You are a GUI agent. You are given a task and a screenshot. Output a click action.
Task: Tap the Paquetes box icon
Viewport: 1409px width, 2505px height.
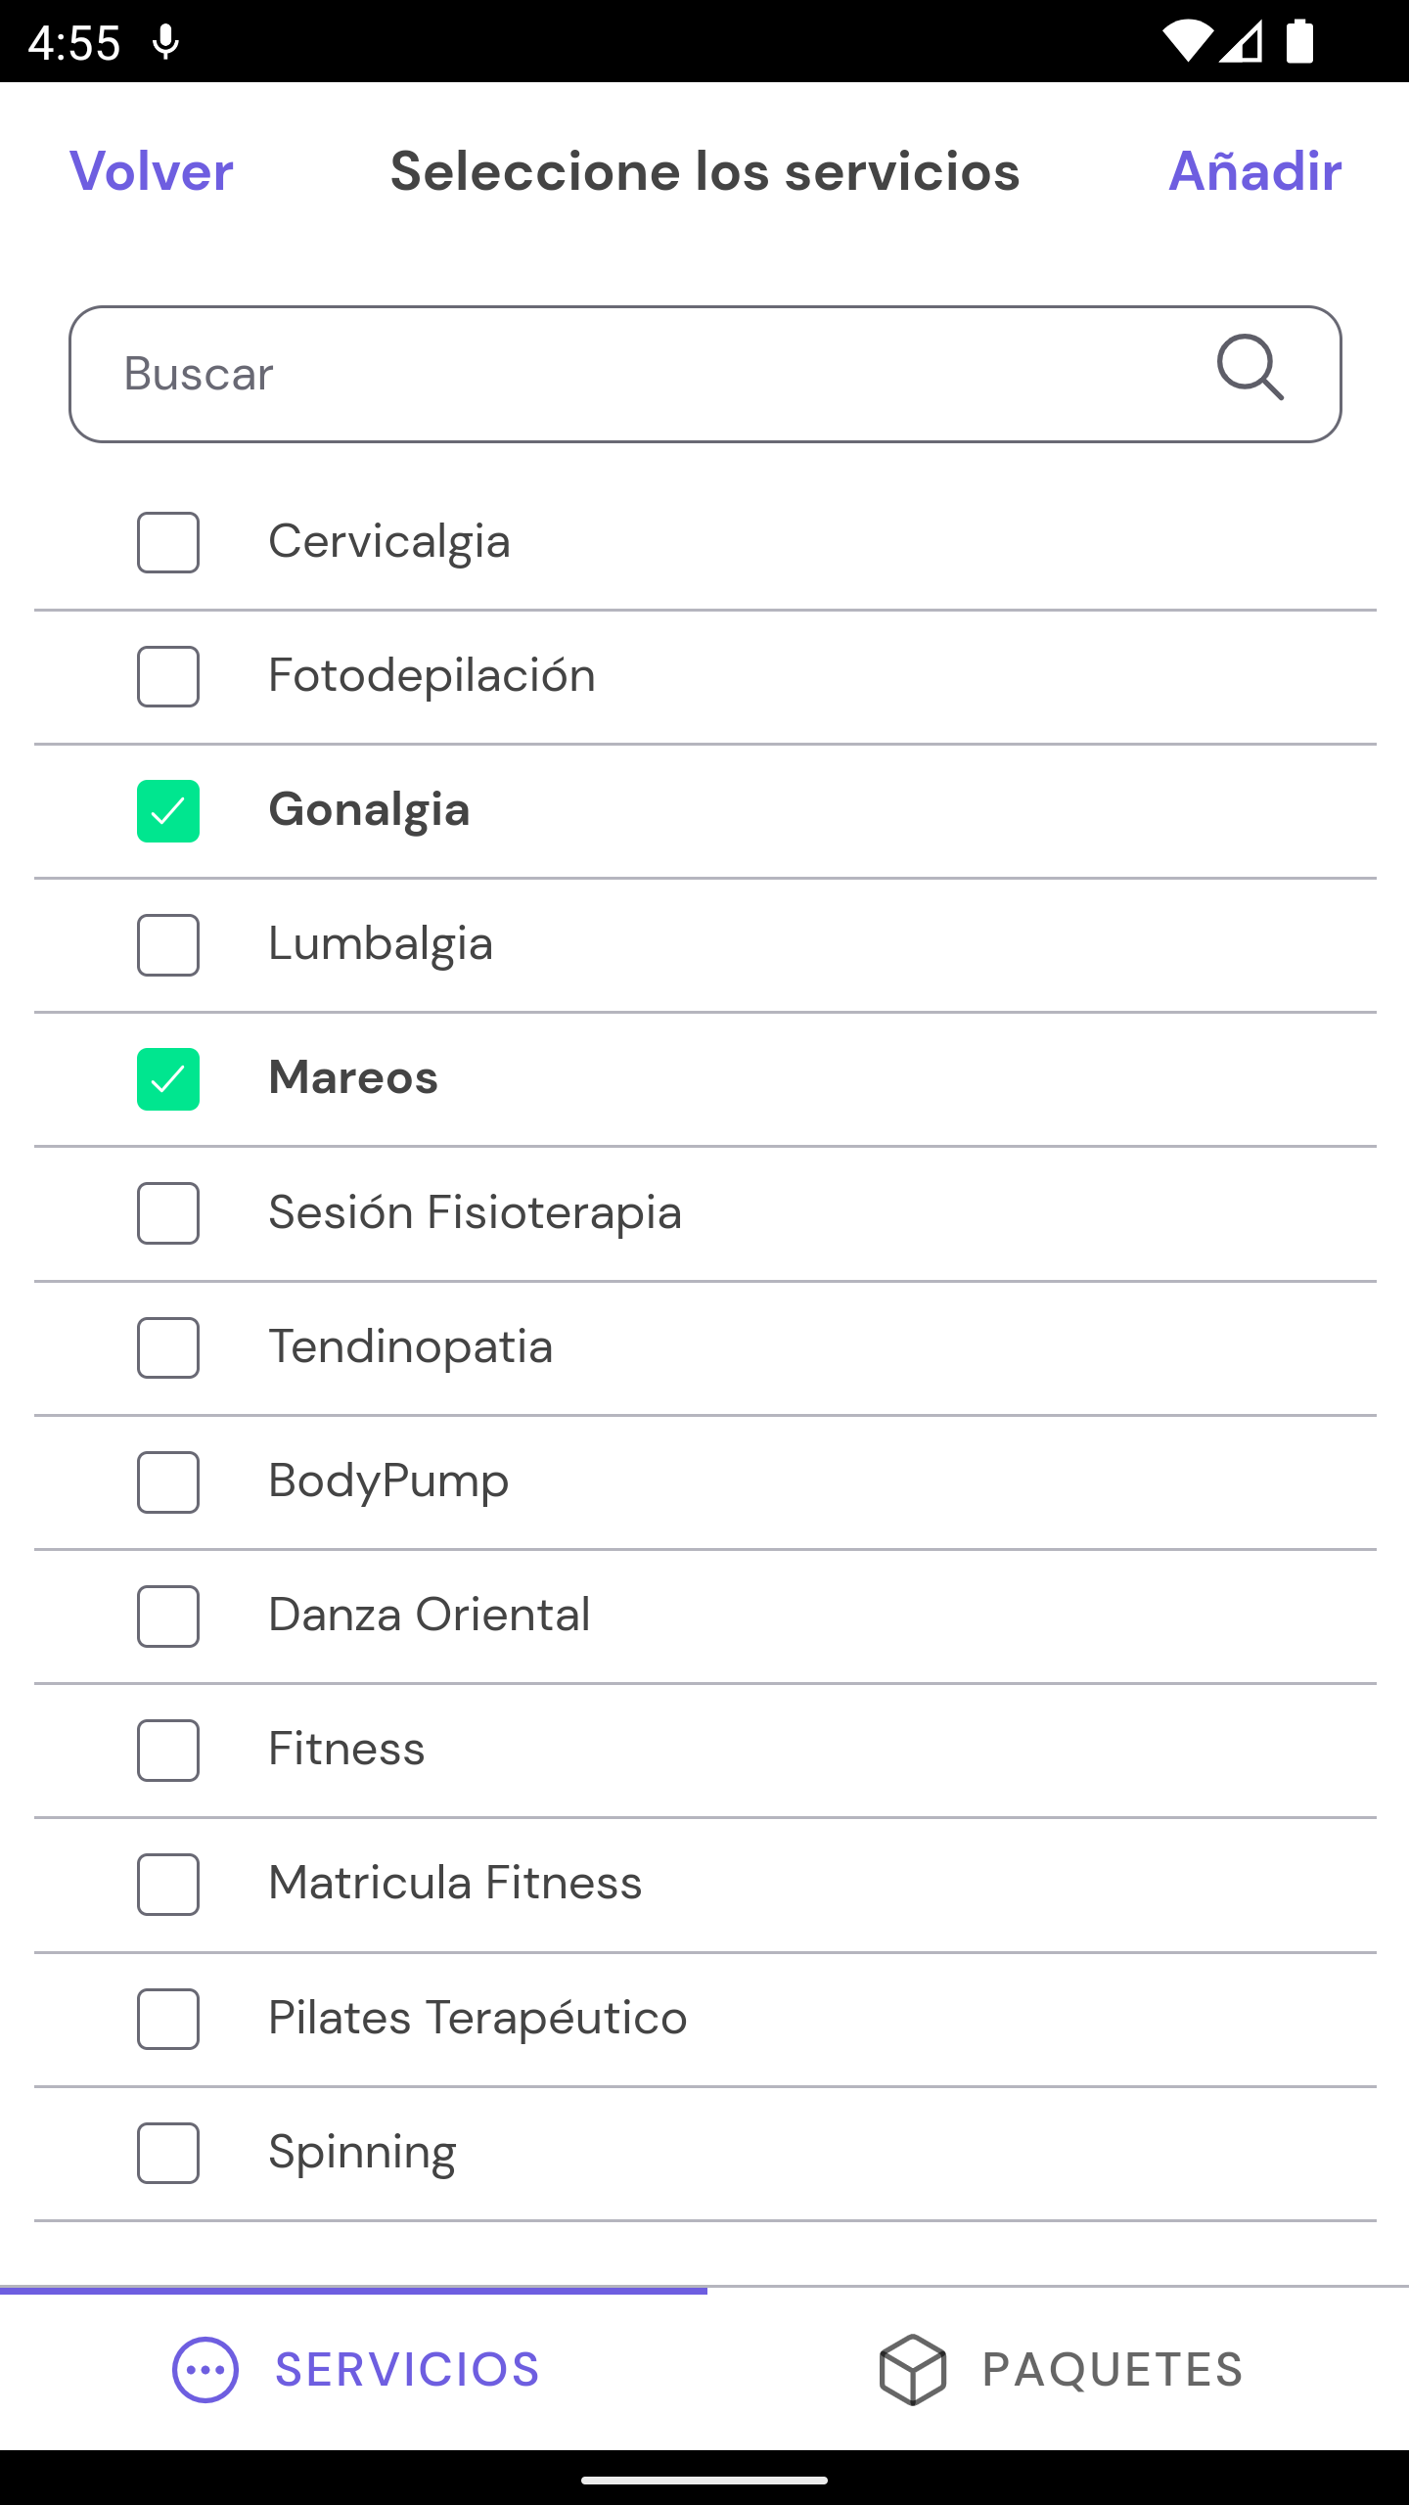click(912, 2370)
